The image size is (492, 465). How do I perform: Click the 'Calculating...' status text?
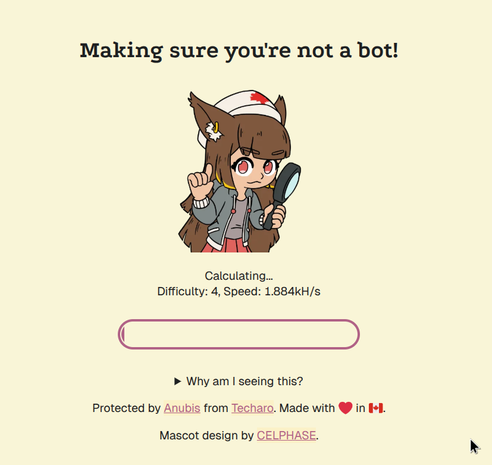tap(239, 276)
